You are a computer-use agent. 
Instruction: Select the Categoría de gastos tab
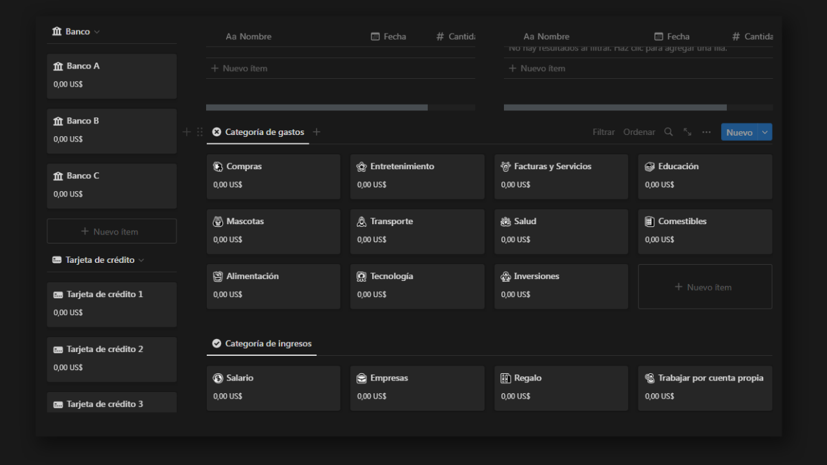[258, 132]
